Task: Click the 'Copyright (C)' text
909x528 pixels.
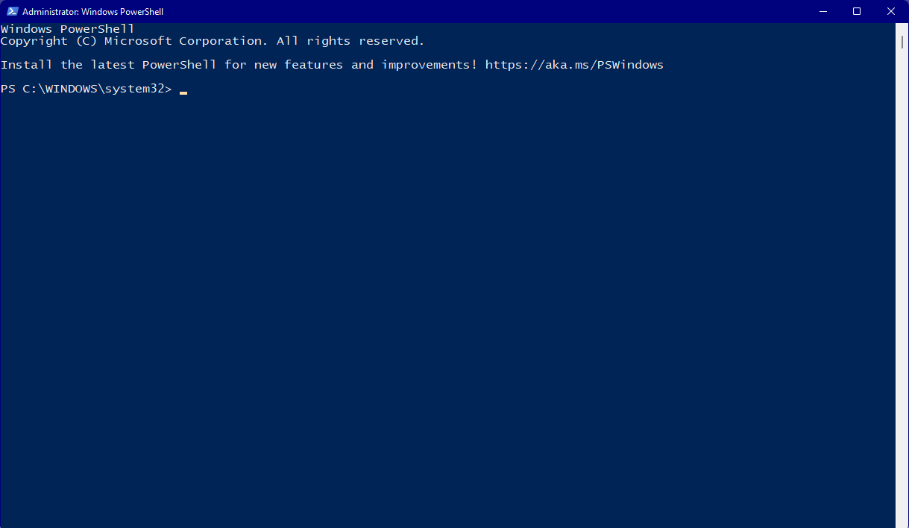Action: tap(49, 41)
